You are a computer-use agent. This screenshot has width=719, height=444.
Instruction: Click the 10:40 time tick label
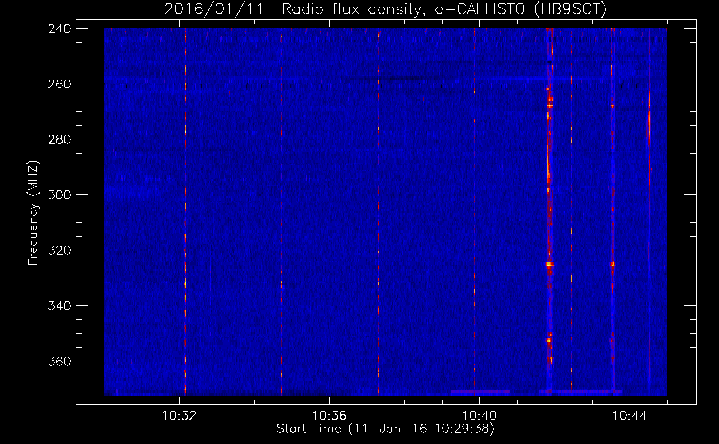click(x=479, y=416)
